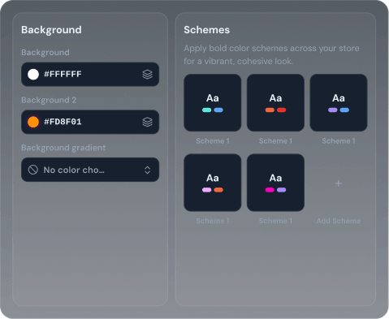The image size is (389, 319).
Task: Click Scheme 1 label under magenta-lavender tile
Action: click(275, 221)
